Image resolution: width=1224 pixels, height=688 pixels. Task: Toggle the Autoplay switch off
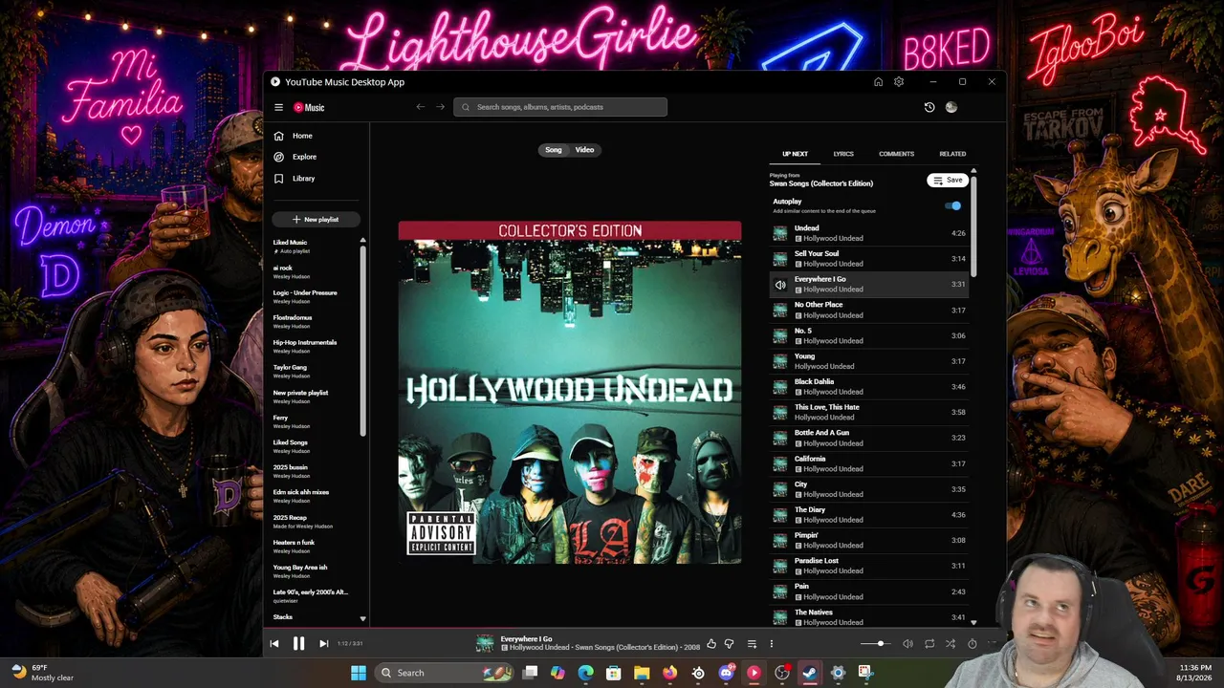click(x=952, y=205)
